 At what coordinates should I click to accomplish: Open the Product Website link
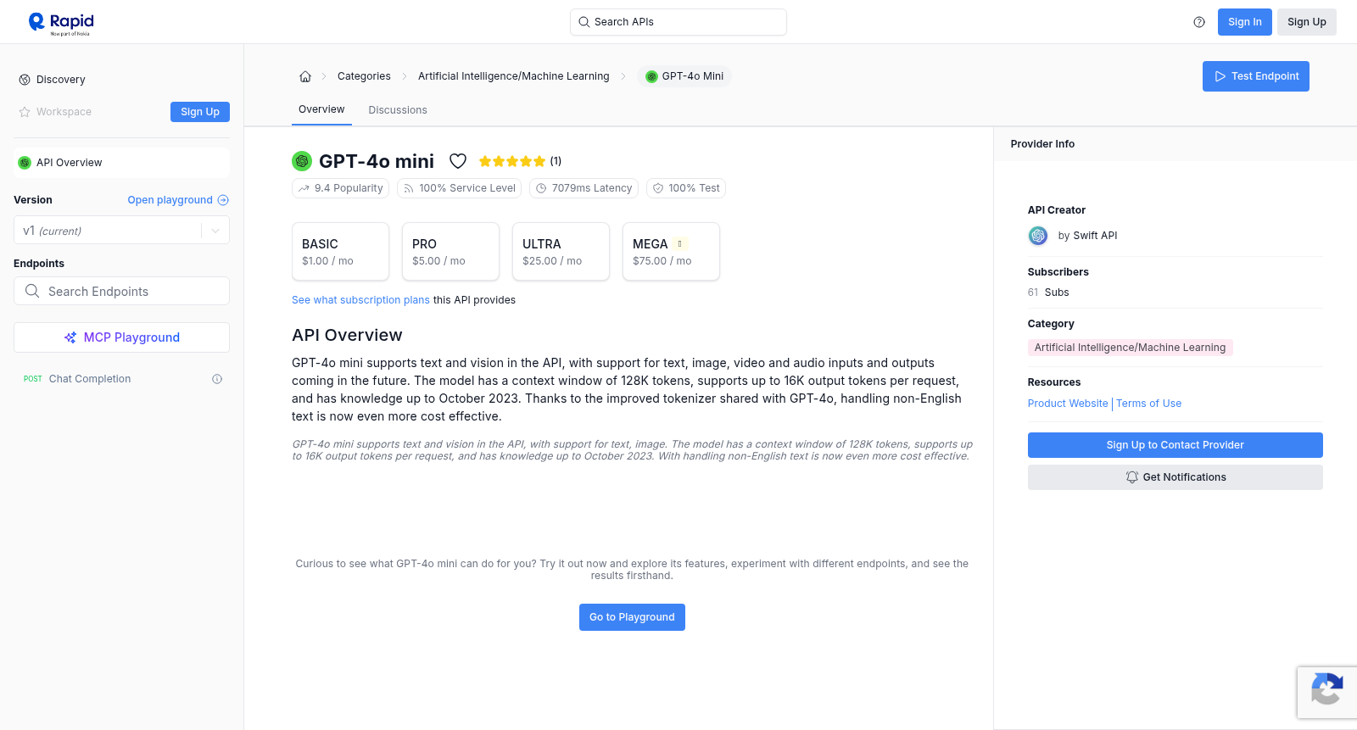1068,404
